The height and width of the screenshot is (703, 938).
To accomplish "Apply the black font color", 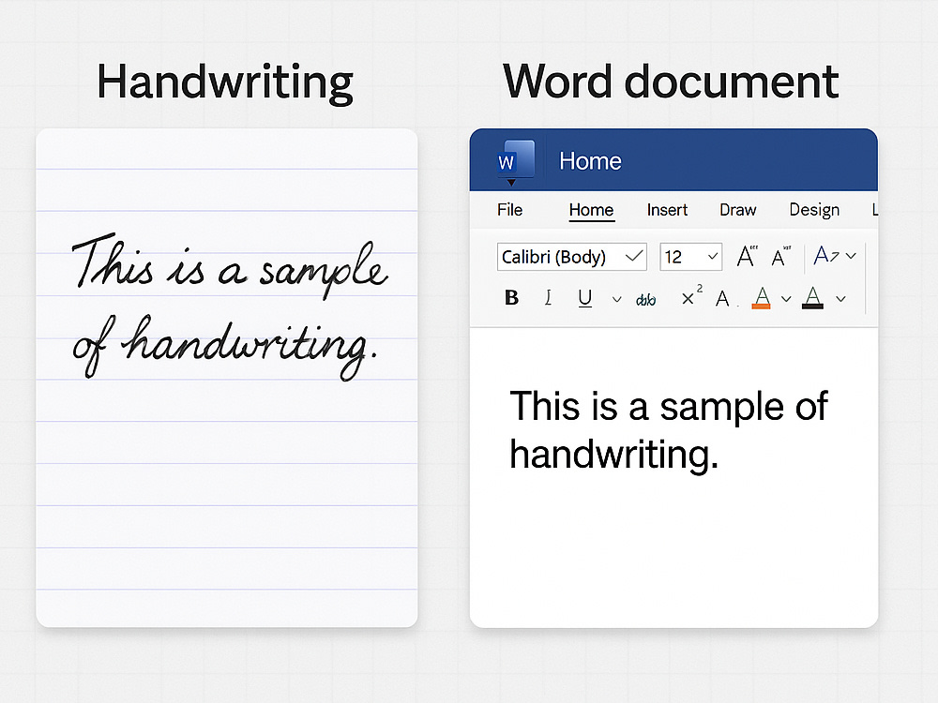I will pos(812,298).
